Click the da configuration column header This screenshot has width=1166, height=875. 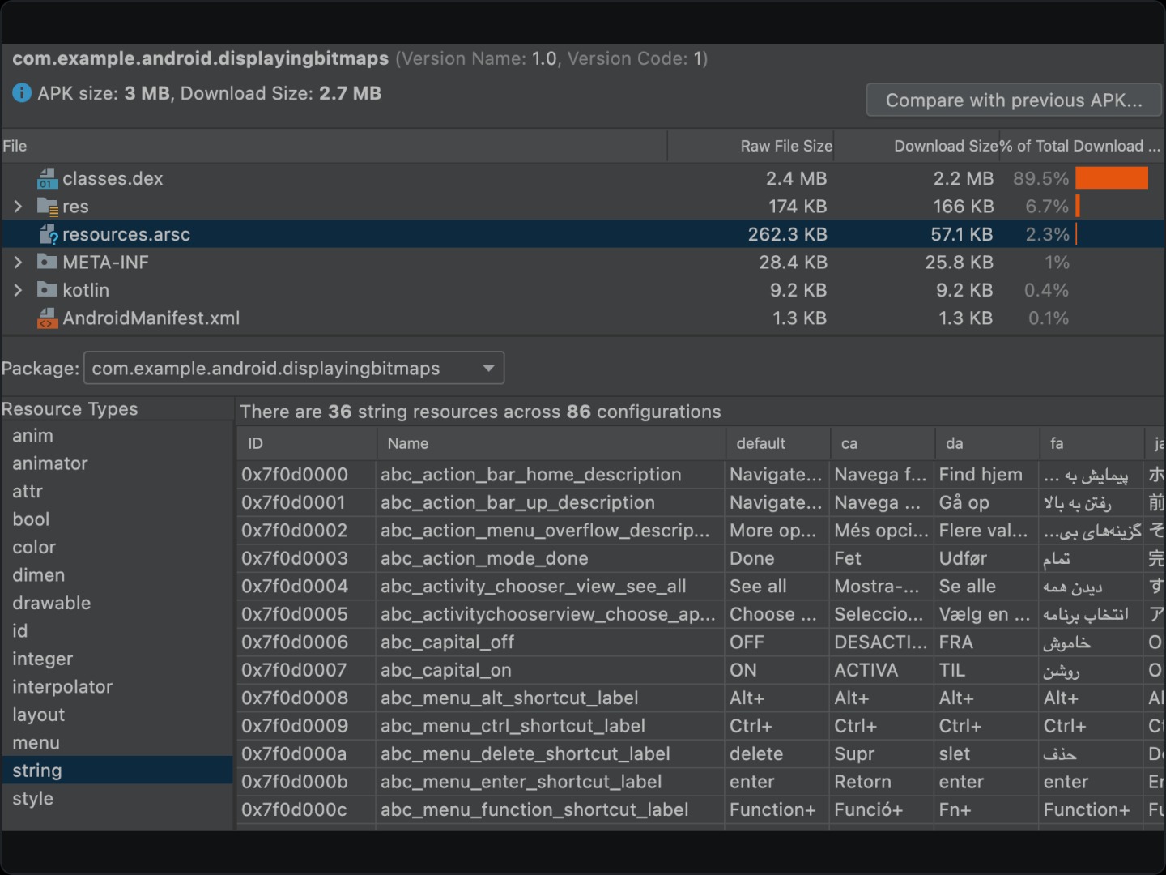(x=987, y=443)
